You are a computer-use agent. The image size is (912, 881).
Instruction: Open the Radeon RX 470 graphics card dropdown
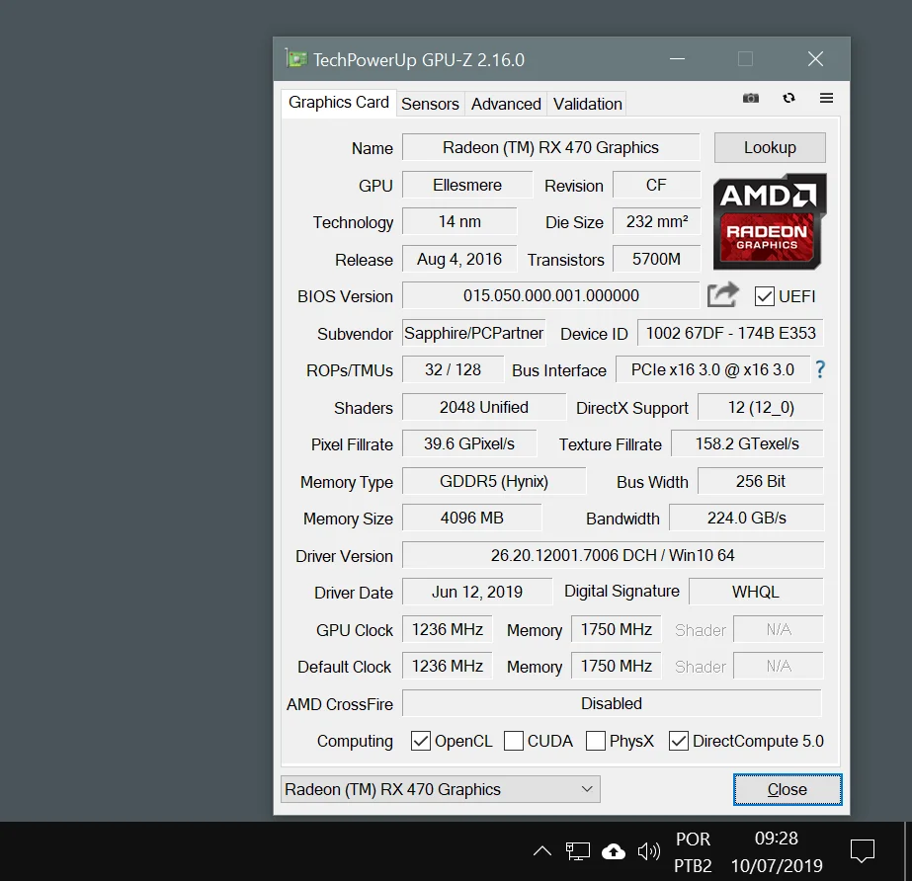[441, 789]
